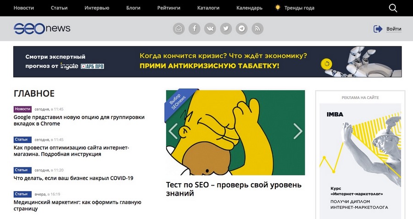Viewport: 413px width, 219px height.
Task: Click Статьи tag above COVID-19 article
Action: pos(22,170)
